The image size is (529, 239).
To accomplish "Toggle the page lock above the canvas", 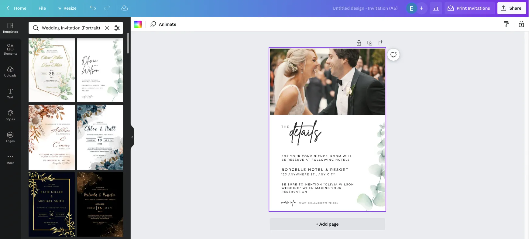I will point(359,43).
